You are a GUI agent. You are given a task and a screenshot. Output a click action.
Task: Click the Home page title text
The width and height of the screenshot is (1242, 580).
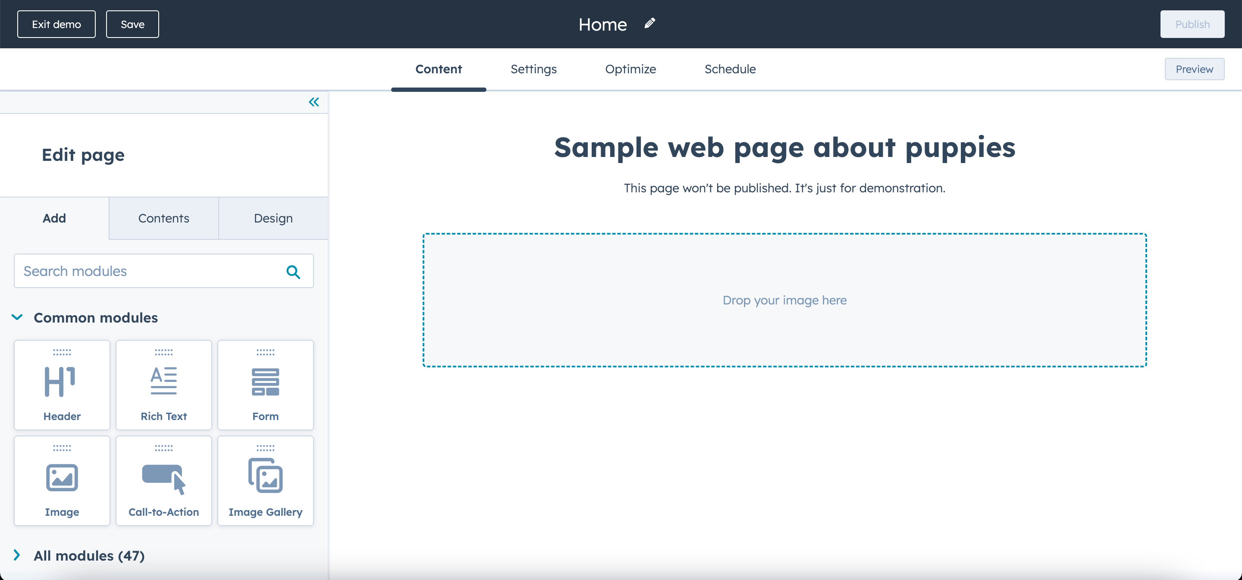click(x=603, y=24)
